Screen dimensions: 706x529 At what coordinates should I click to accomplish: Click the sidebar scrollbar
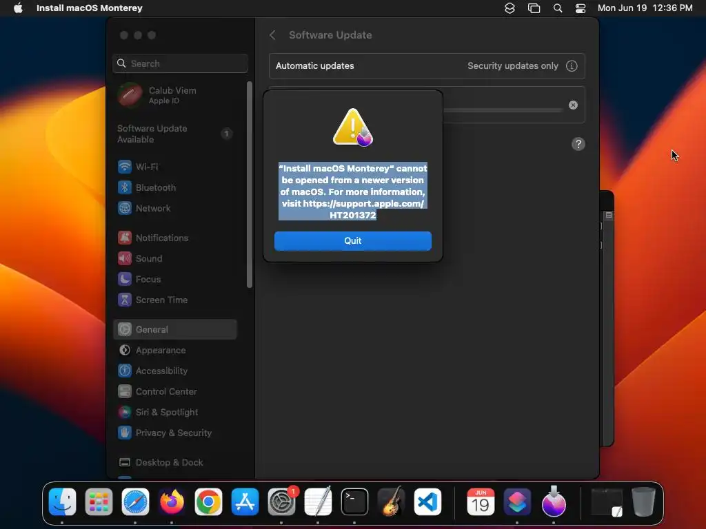click(x=250, y=185)
